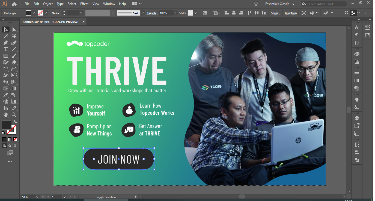Close the Banner2.ai document tab

click(x=84, y=22)
